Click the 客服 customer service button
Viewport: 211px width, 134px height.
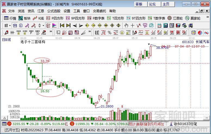click(140, 4)
